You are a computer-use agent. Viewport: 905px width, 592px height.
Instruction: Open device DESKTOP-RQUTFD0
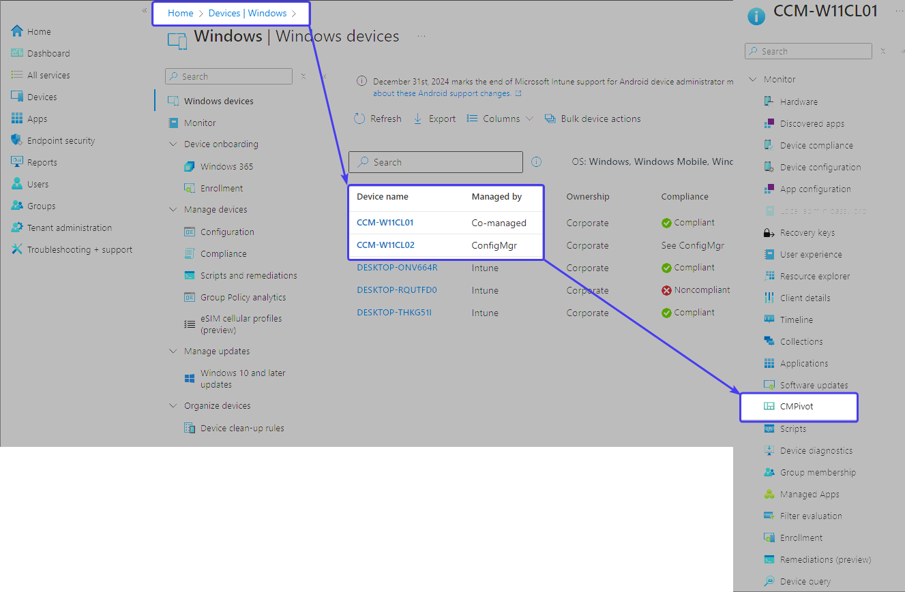click(x=397, y=290)
